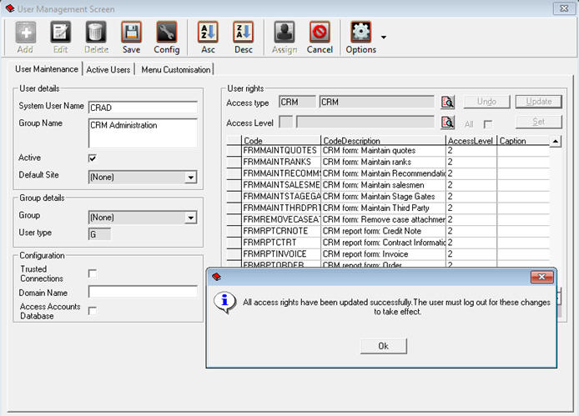The width and height of the screenshot is (579, 416).
Task: Select the FRMMAINTRECOMM row
Action: pos(388,173)
